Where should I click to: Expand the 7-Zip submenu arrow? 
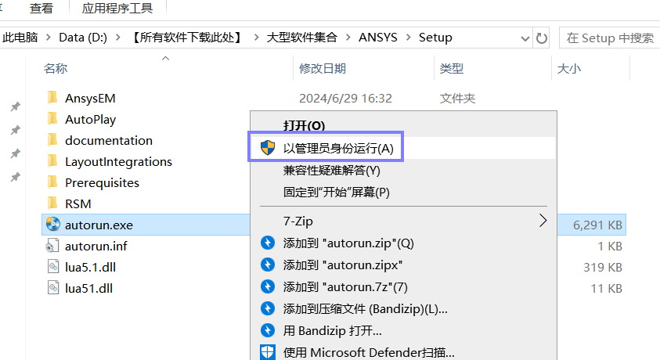point(543,221)
